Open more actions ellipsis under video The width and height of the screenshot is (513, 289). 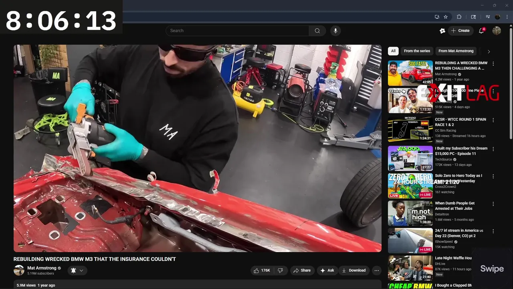(376, 271)
